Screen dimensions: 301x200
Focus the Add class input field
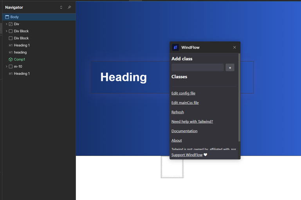coord(198,68)
